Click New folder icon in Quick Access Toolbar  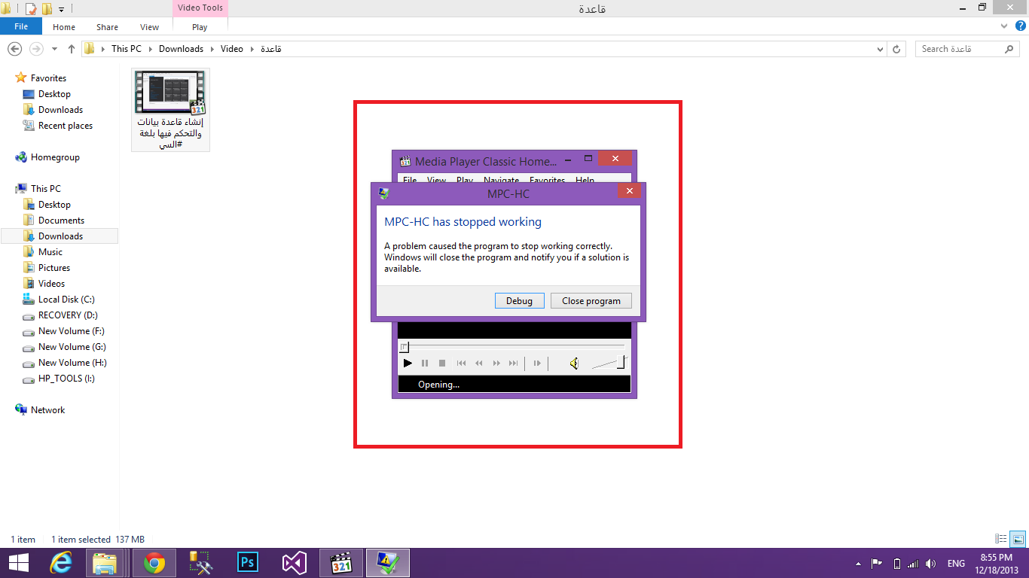(47, 9)
